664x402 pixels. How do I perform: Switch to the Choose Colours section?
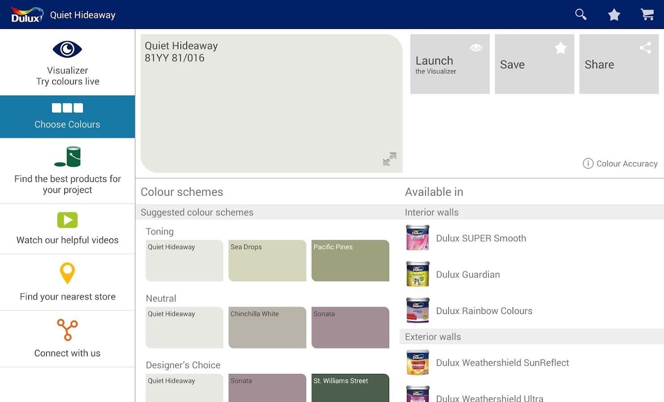pos(67,117)
